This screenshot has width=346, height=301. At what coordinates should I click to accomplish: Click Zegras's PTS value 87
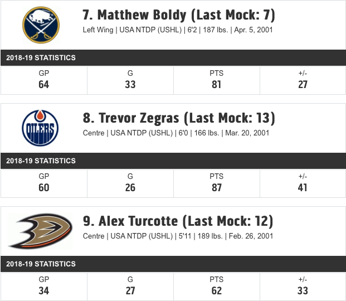[x=217, y=188]
